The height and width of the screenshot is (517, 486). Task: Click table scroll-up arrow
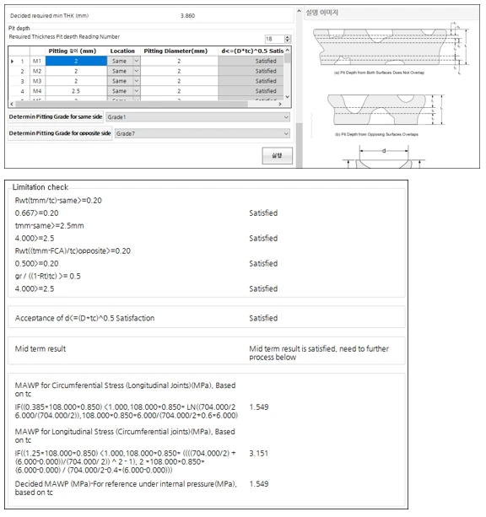tap(288, 50)
